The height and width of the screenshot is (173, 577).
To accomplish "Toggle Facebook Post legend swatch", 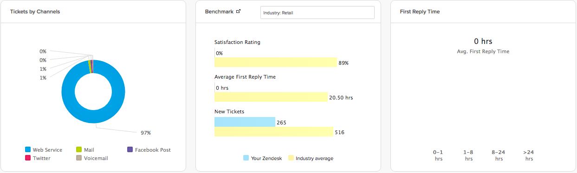I will click(130, 150).
